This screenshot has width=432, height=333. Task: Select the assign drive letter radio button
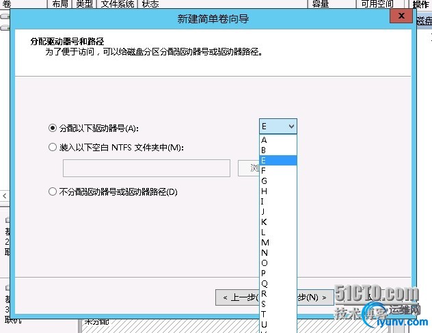[53, 128]
